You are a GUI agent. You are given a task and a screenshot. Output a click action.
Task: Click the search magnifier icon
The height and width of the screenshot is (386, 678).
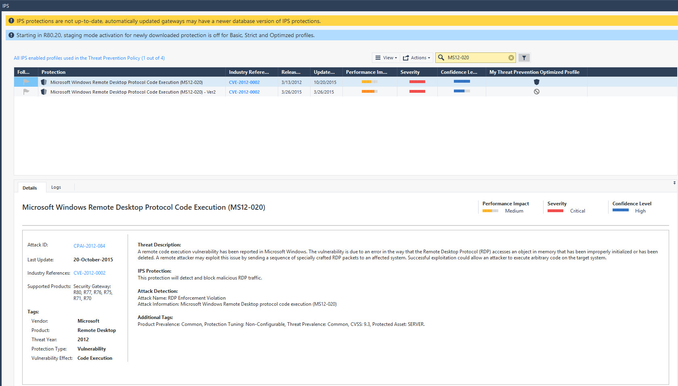point(441,58)
